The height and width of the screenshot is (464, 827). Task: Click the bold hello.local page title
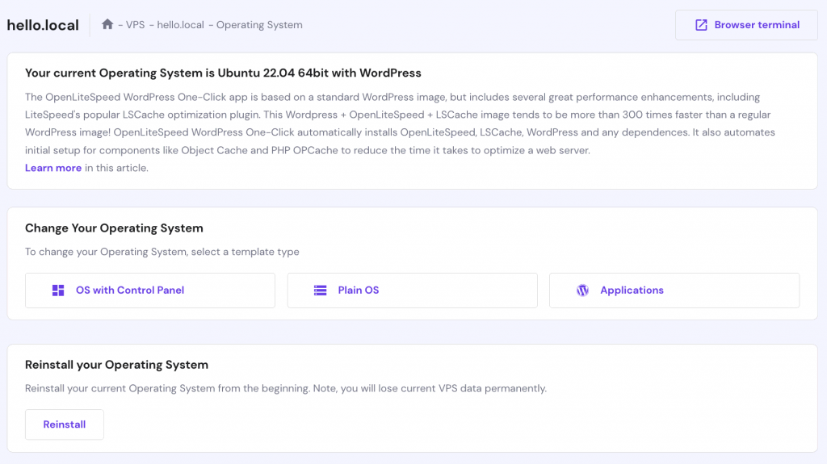point(43,25)
